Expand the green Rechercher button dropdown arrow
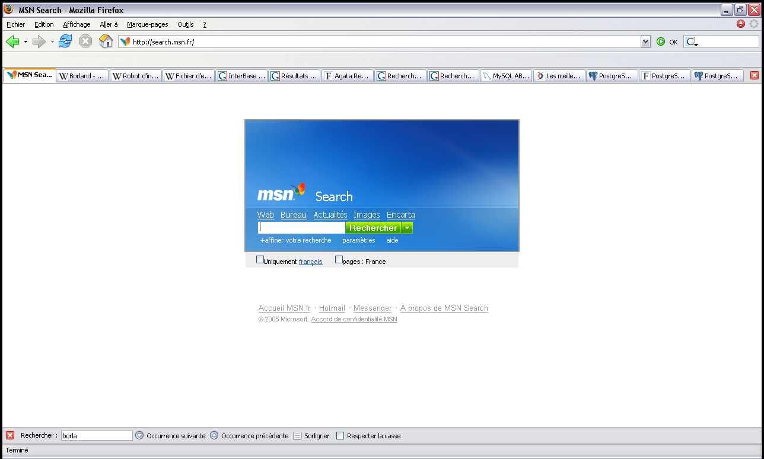This screenshot has height=459, width=764. tap(407, 228)
